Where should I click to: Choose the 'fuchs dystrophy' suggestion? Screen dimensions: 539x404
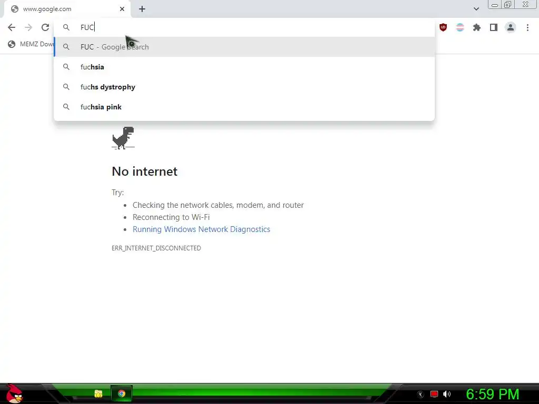point(244,87)
